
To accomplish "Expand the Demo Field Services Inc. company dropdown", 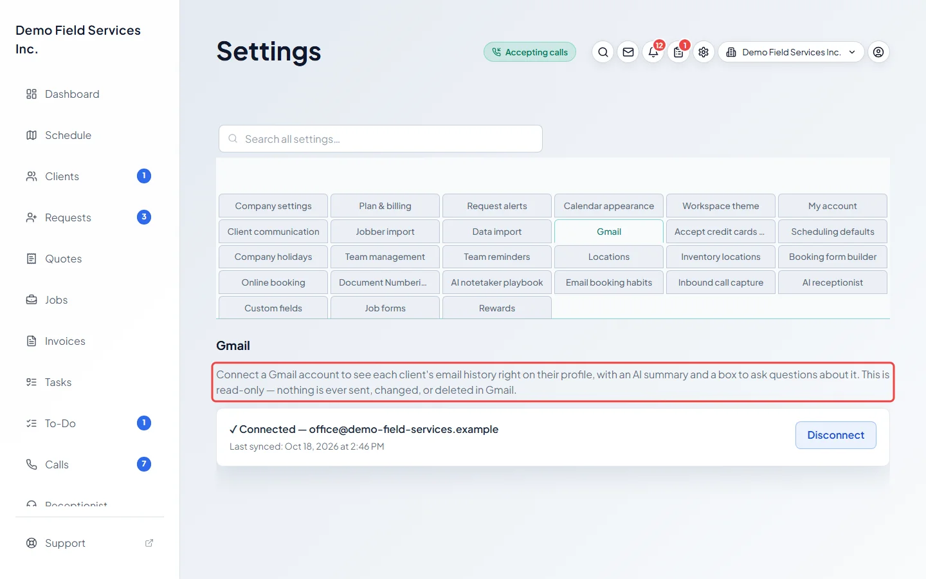I will coord(791,52).
